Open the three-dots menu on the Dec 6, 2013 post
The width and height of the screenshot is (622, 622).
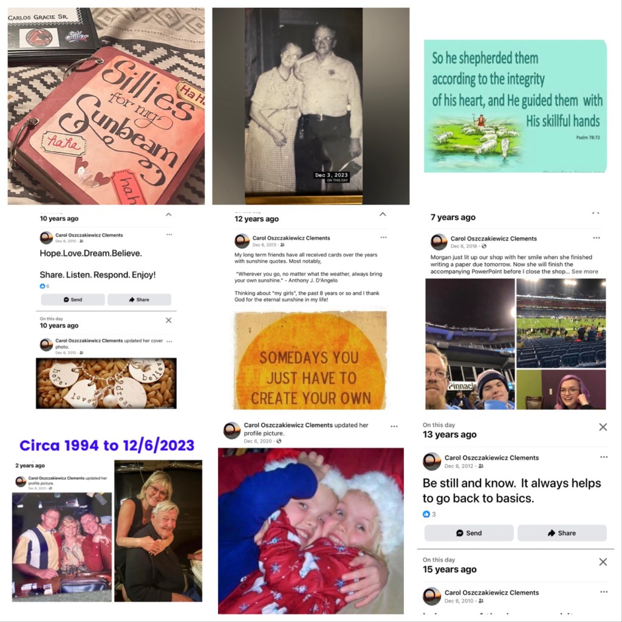[383, 238]
